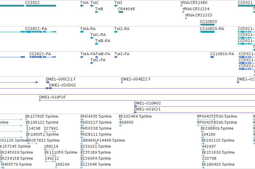Select EST 314298 label
This screenshot has height=169, width=255.
pyautogui.click(x=33, y=128)
